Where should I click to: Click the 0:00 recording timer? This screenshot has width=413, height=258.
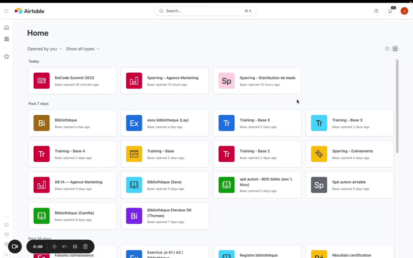[38, 247]
